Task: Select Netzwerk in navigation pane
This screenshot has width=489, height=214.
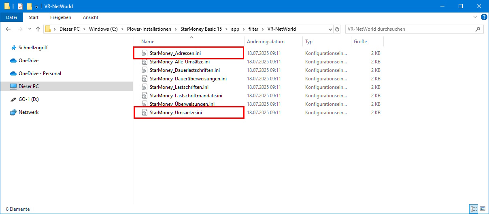Action: (x=29, y=112)
